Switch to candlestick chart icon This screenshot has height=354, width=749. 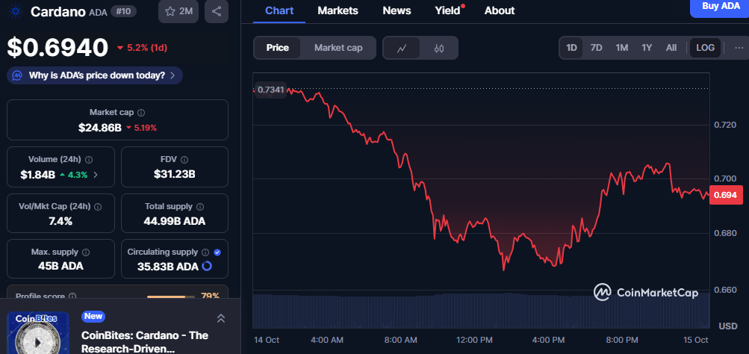[438, 48]
